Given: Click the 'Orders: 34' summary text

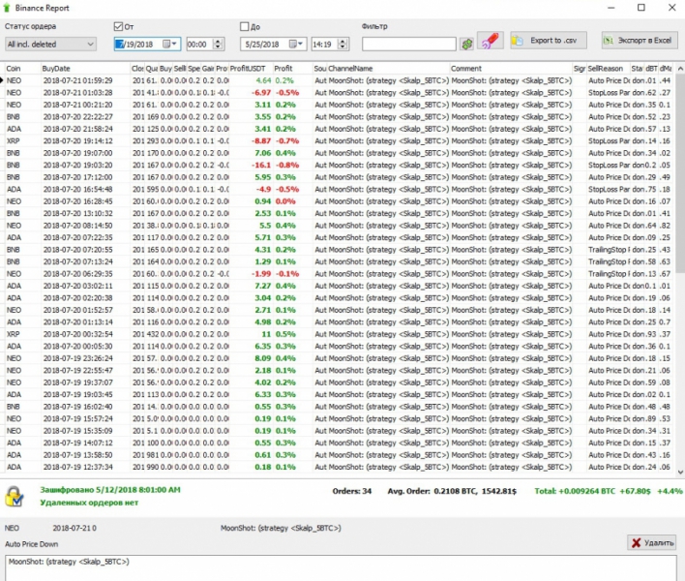Looking at the screenshot, I should click(351, 491).
